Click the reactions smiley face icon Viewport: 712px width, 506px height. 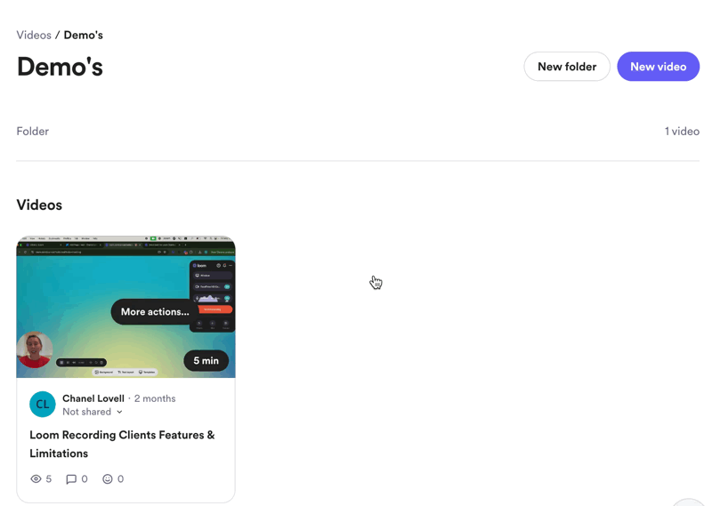pos(108,478)
